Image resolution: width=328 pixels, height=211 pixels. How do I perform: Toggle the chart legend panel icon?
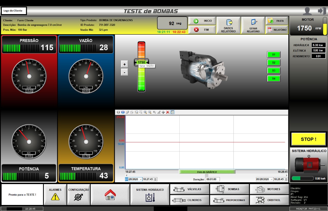click(x=172, y=112)
